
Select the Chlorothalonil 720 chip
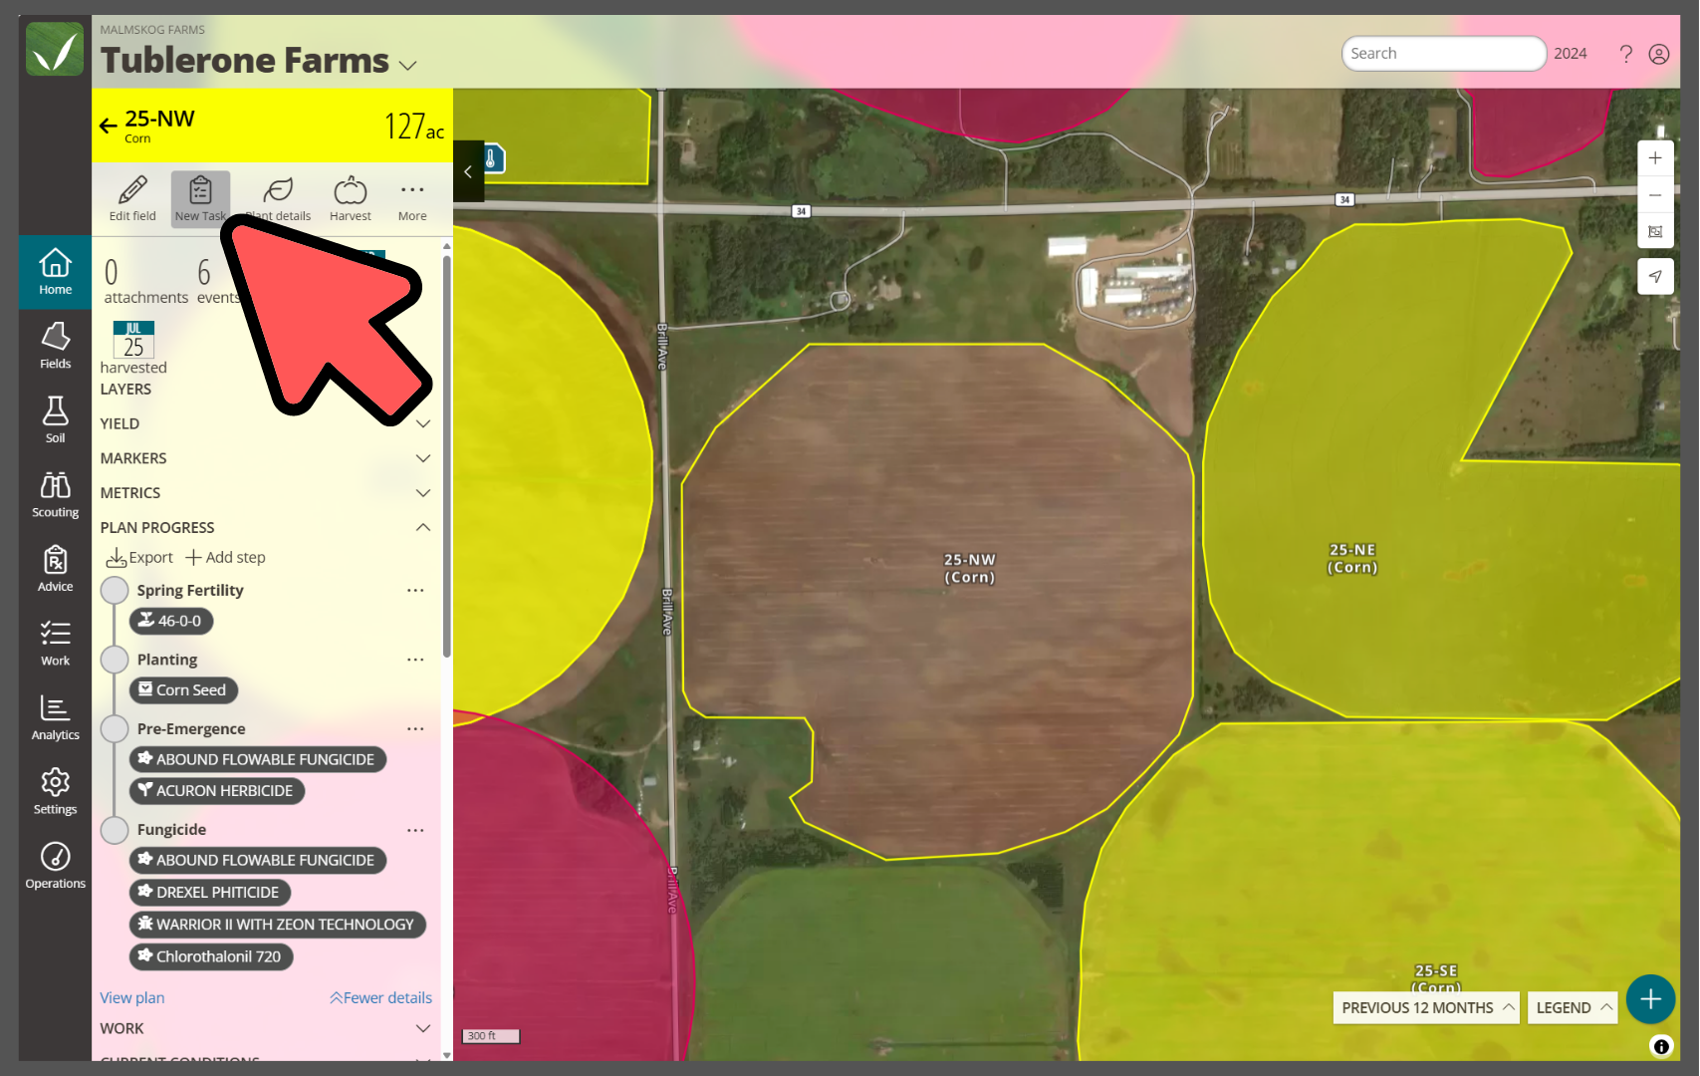(x=211, y=956)
